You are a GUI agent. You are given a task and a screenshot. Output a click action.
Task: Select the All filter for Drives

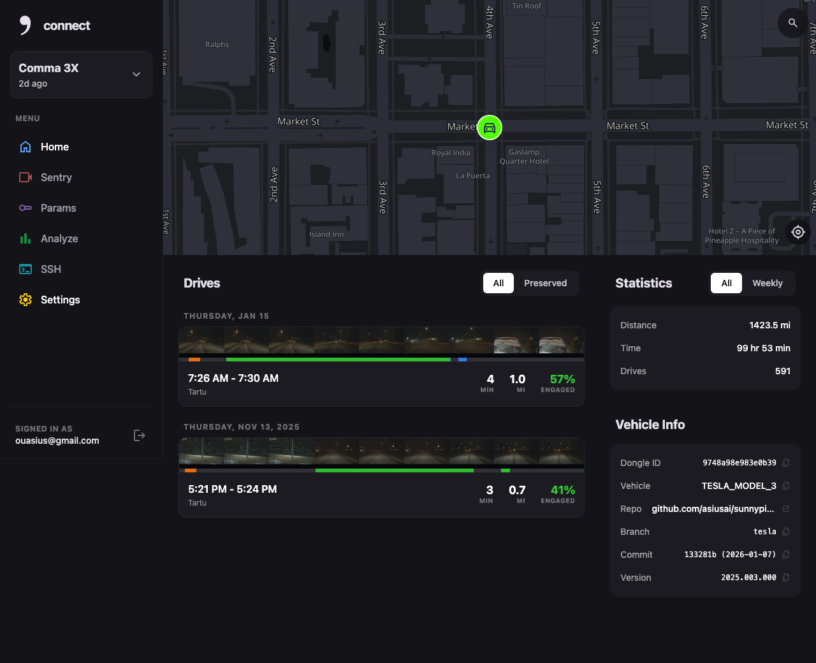coord(499,283)
